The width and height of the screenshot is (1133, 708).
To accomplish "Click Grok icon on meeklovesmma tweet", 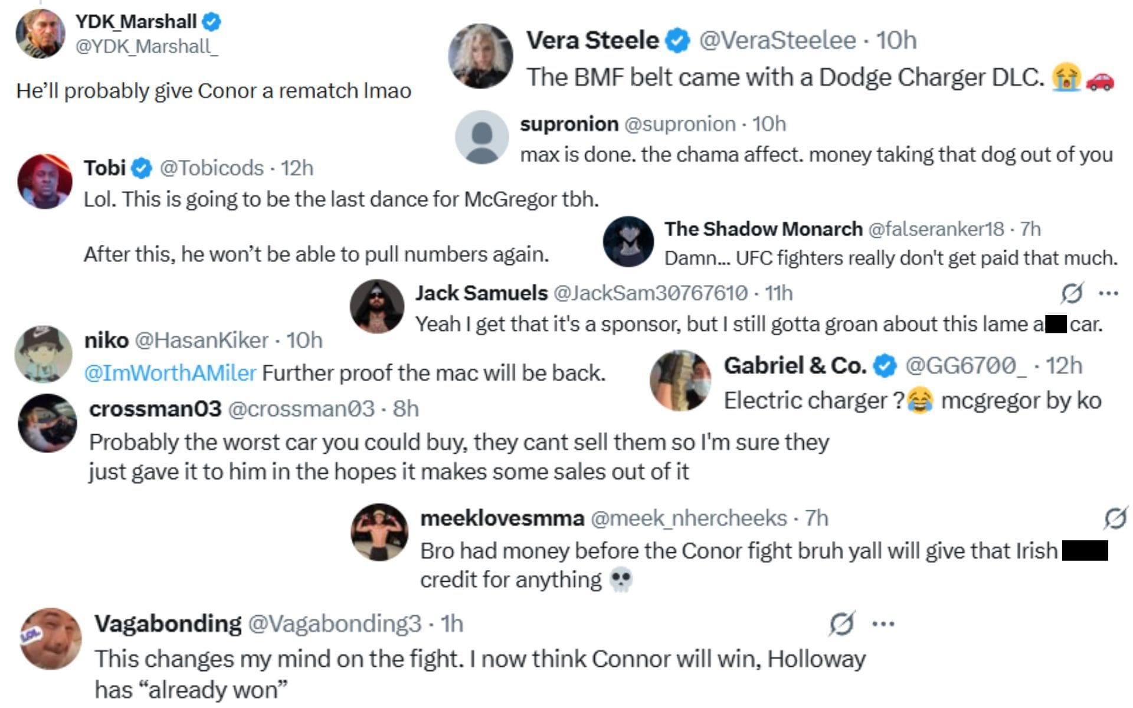I will click(1115, 518).
